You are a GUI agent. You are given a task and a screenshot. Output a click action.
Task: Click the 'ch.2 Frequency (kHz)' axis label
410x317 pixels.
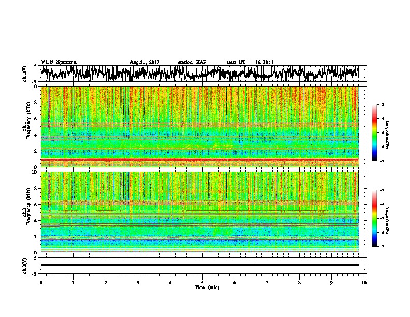pyautogui.click(x=26, y=206)
